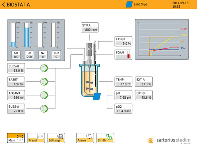Click the FOAM level indicator box
This screenshot has height=148, width=197.
(124, 55)
